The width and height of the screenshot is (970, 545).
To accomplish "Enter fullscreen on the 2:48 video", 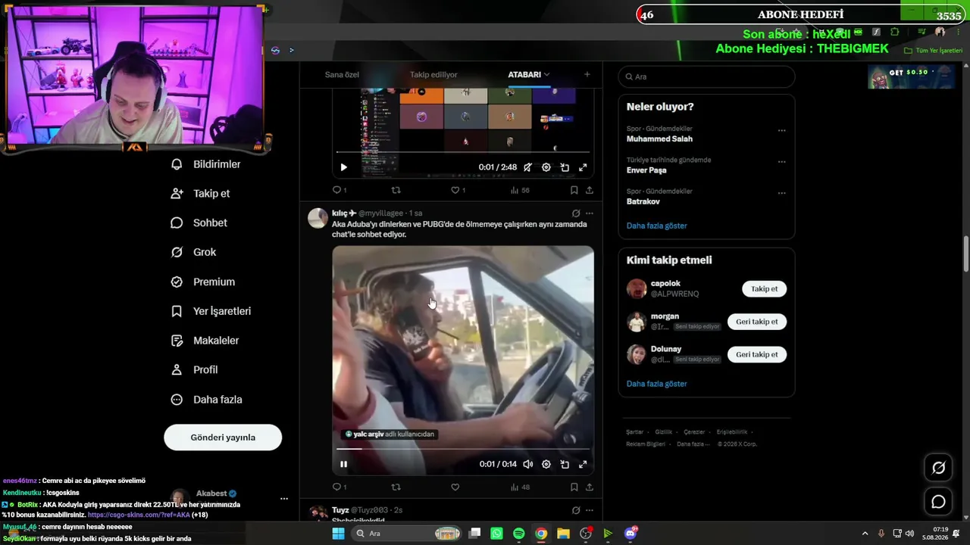I will tap(583, 167).
